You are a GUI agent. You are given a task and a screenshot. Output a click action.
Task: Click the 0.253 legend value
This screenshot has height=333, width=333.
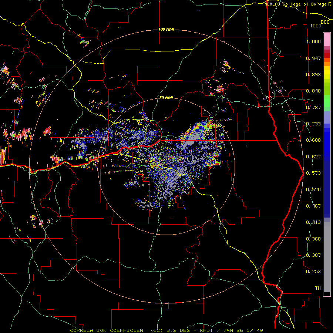tap(313, 272)
